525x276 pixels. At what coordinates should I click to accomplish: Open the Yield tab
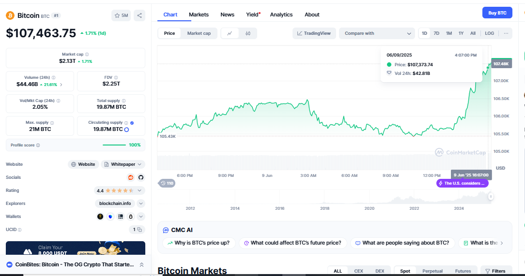click(x=252, y=15)
